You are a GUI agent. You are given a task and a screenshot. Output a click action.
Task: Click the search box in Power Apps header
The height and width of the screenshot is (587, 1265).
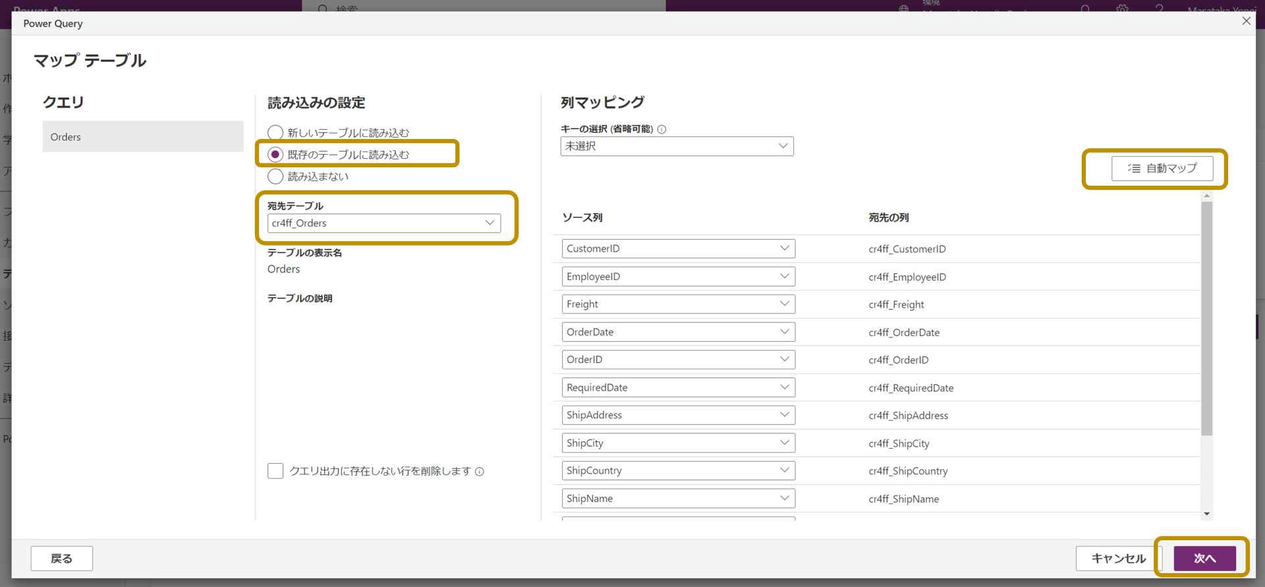[x=484, y=7]
